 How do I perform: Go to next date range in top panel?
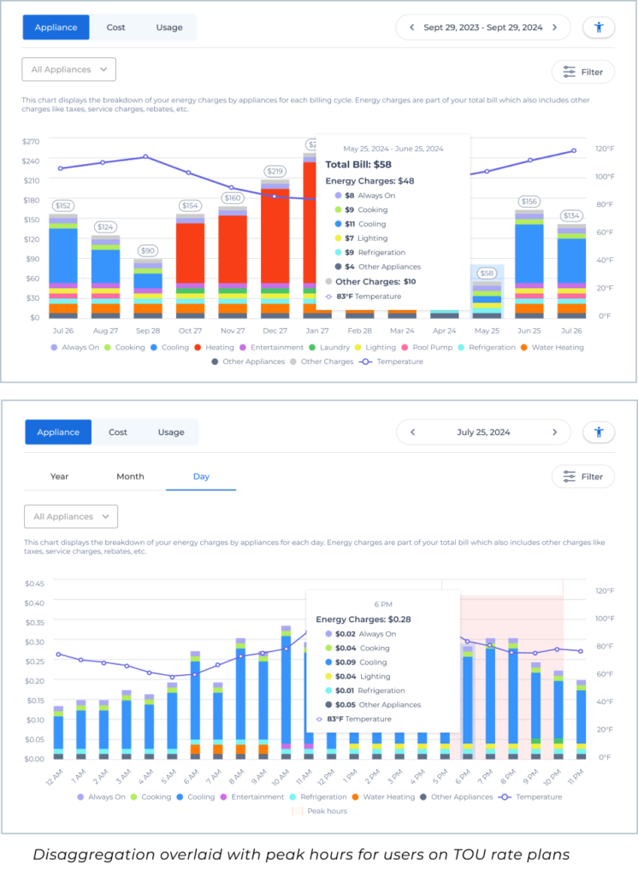[554, 27]
